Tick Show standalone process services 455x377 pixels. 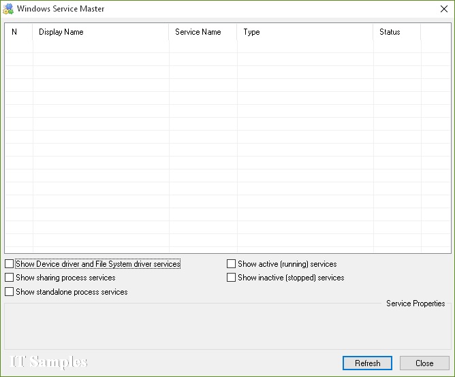pos(9,292)
